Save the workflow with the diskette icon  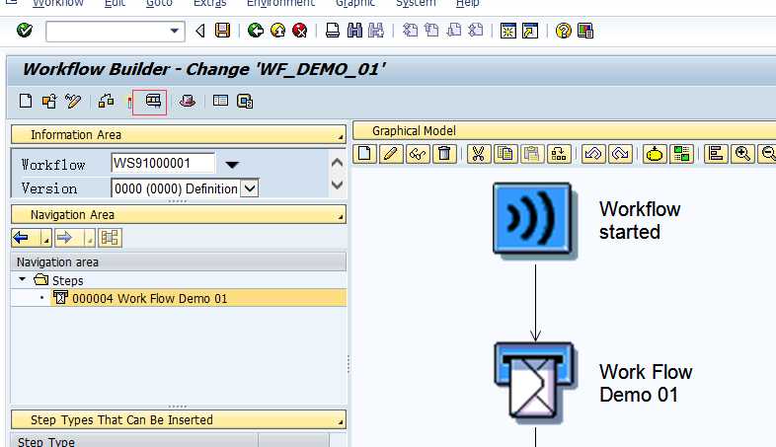pos(222,31)
